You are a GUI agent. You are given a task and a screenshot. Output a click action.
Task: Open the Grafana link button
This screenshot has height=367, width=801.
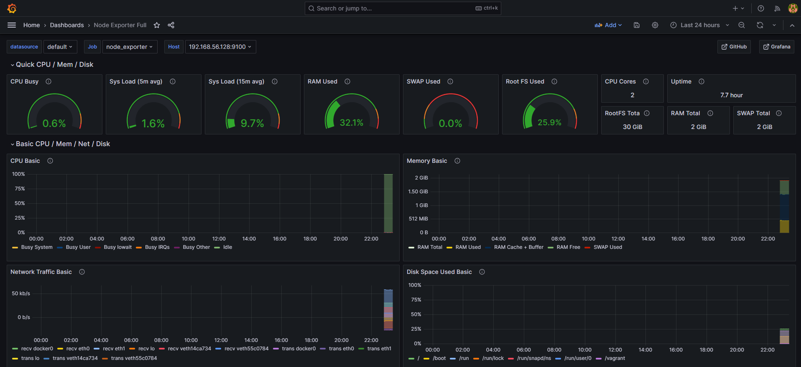coord(777,47)
